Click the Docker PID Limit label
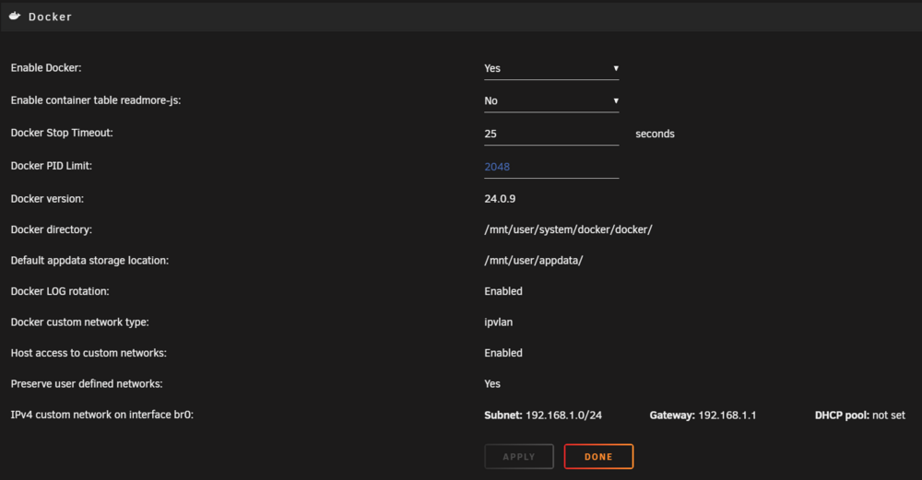This screenshot has width=922, height=480. click(51, 166)
